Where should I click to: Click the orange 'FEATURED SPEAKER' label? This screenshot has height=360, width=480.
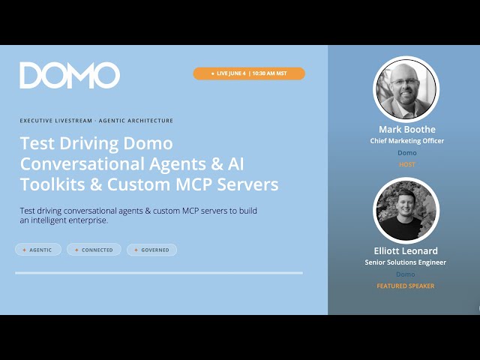[405, 286]
